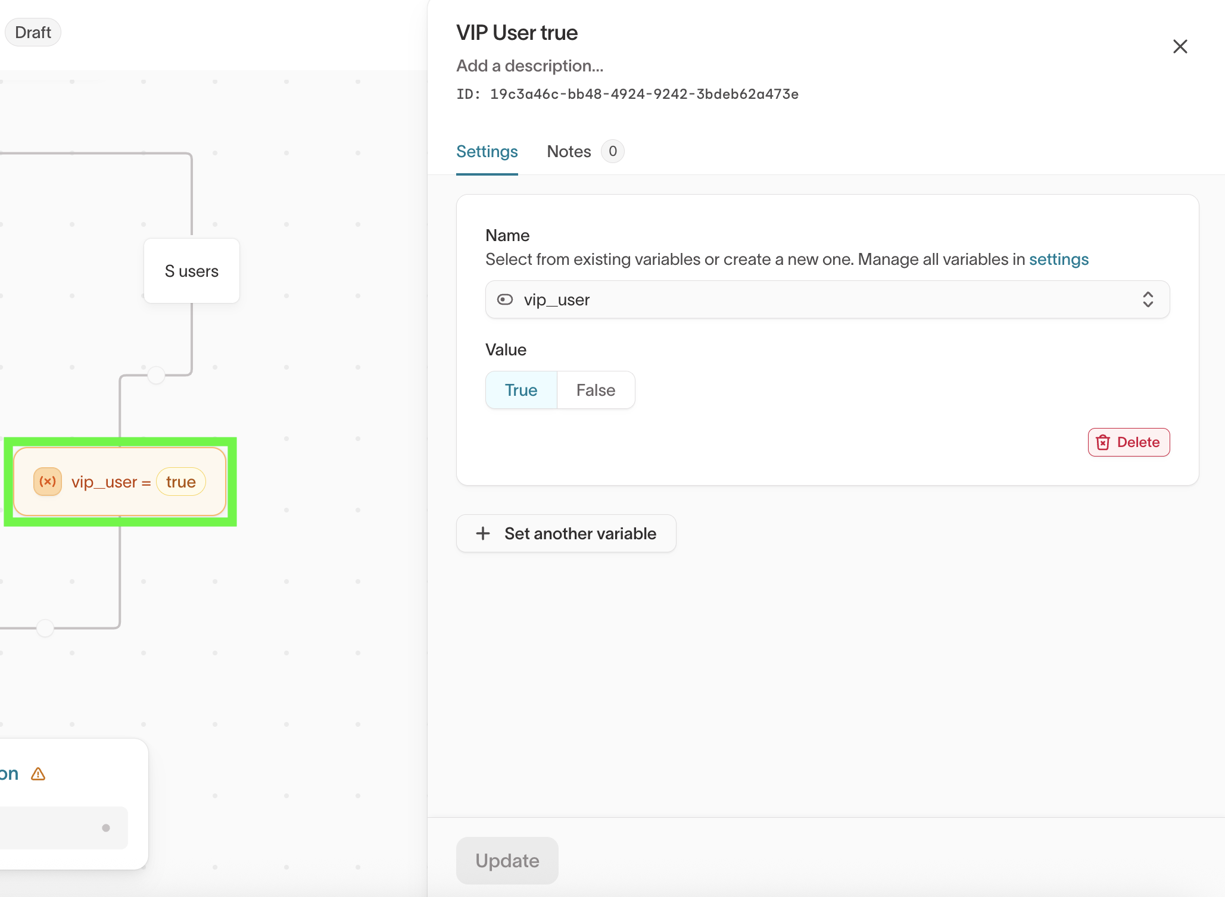Set value to False
This screenshot has height=897, width=1225.
pyautogui.click(x=596, y=390)
